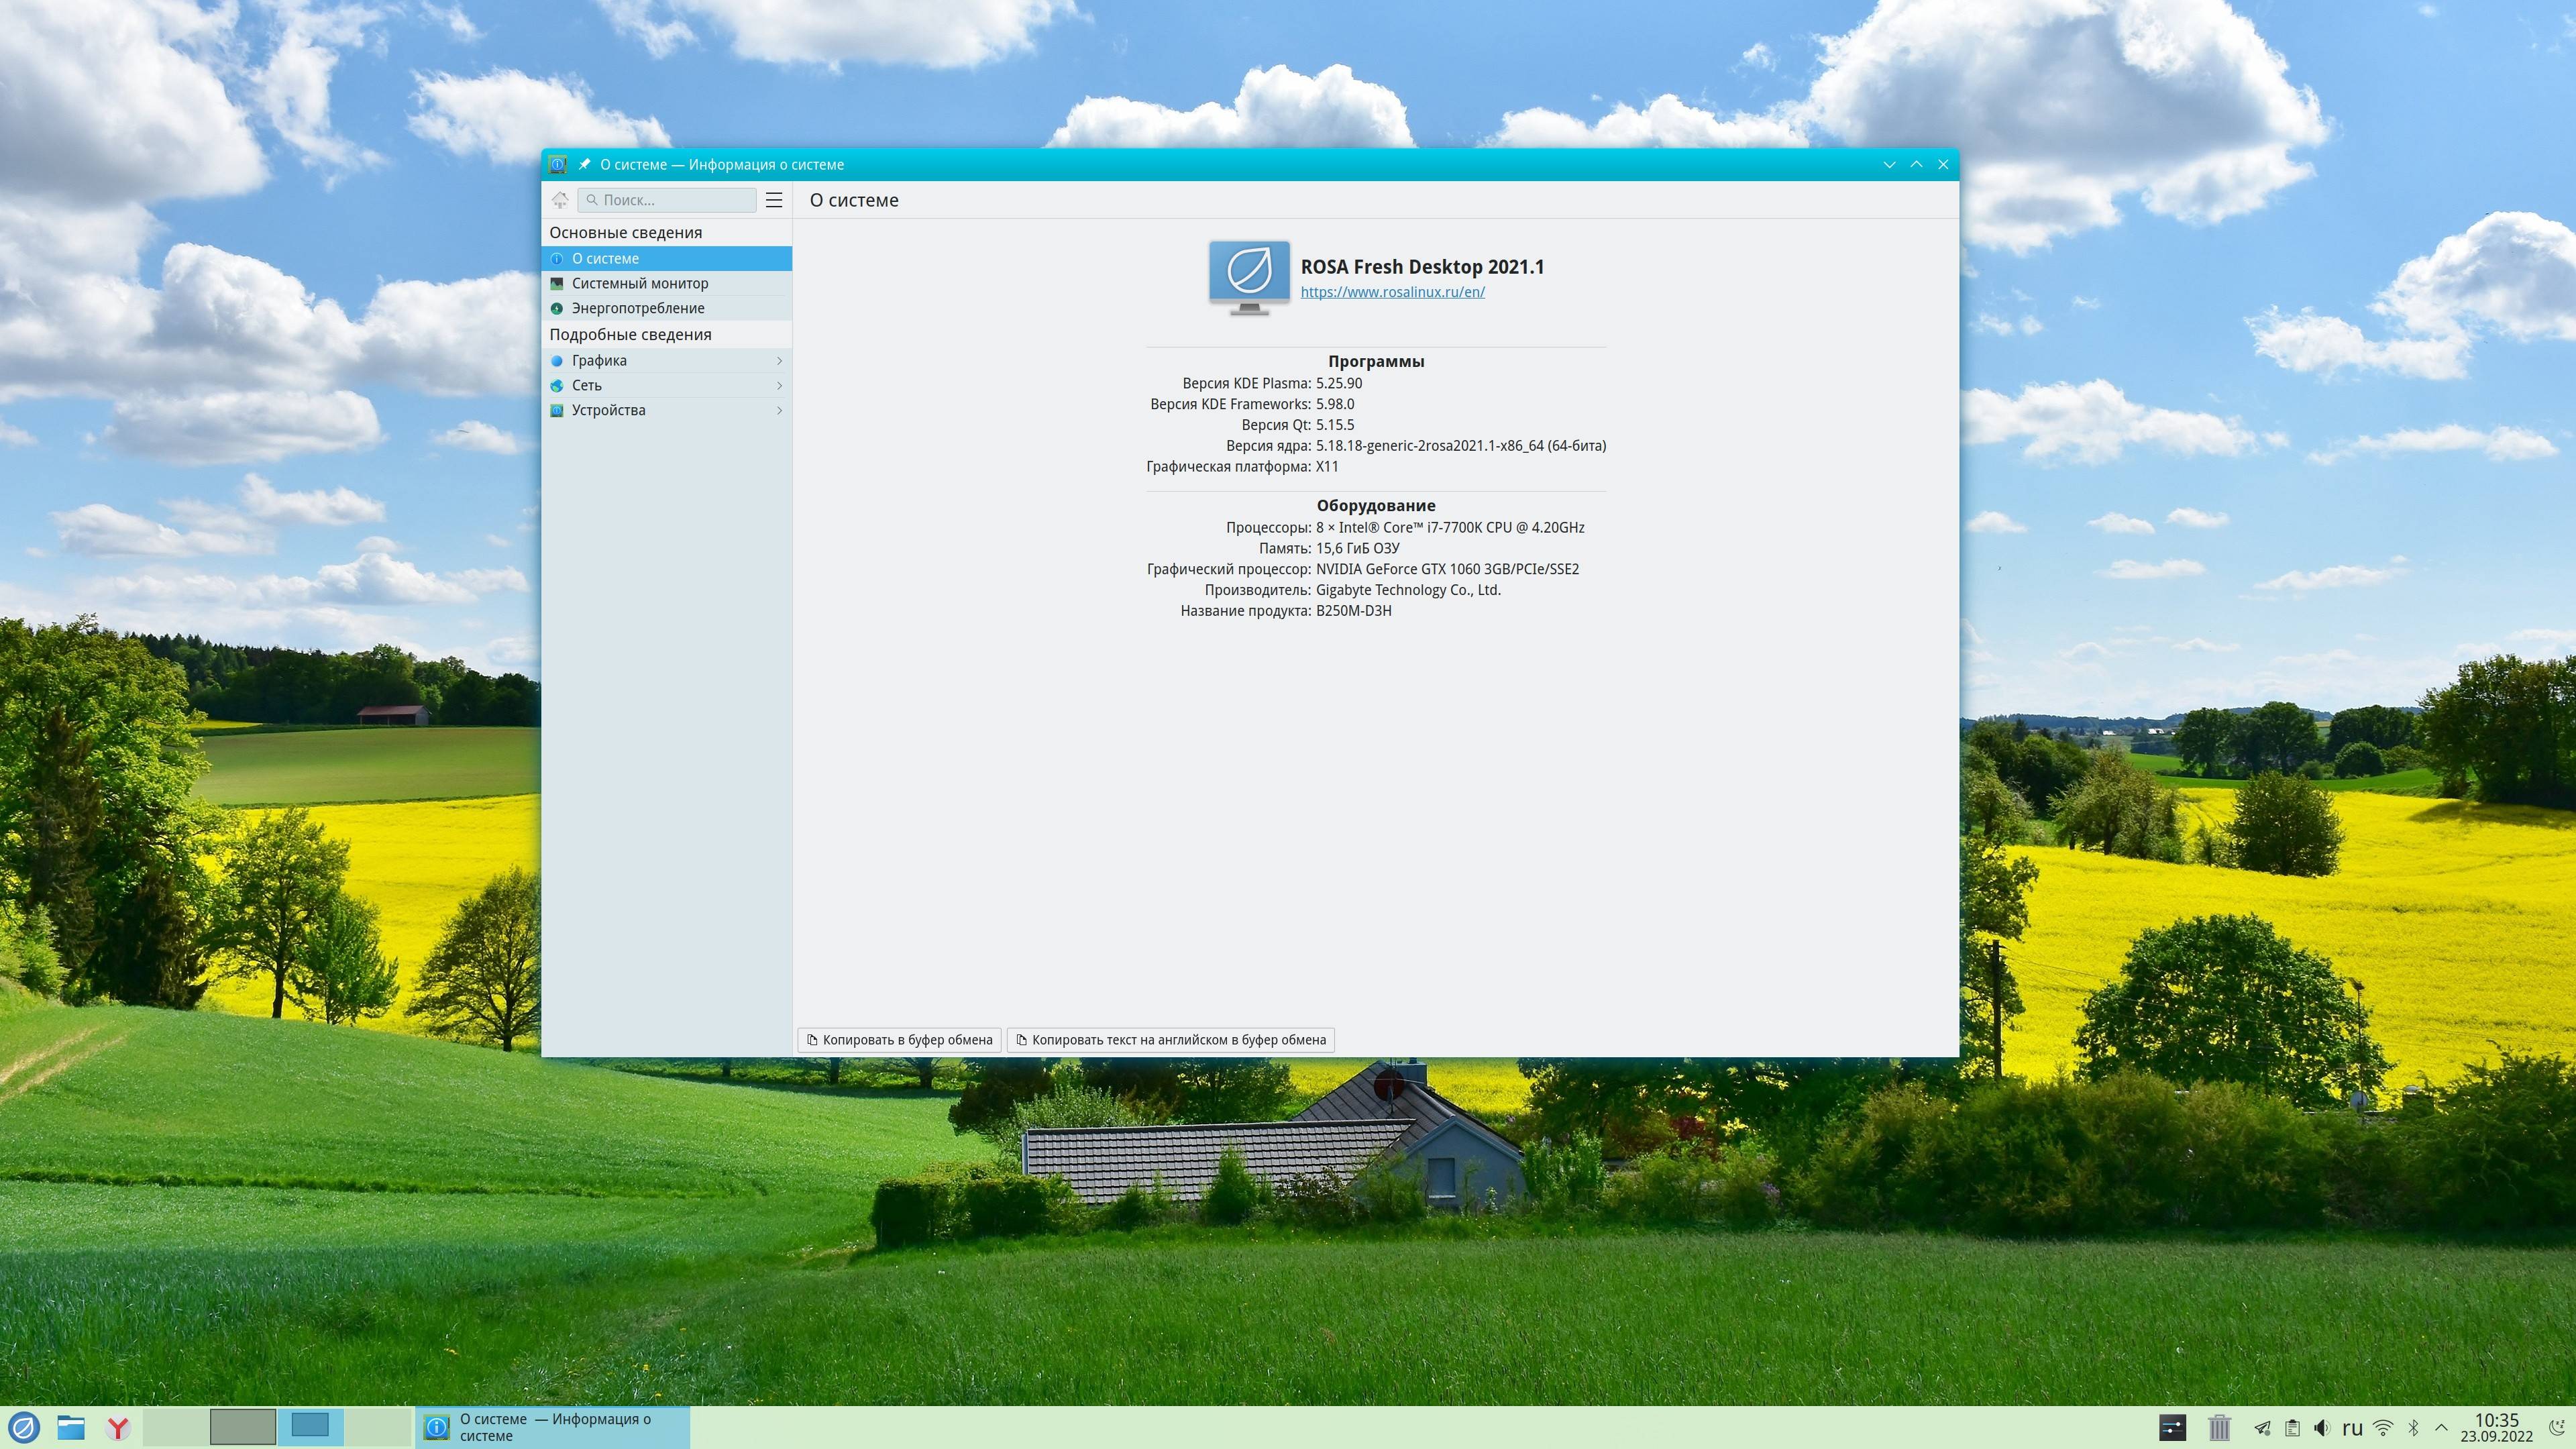Select Системный монитор in the sidebar
Image resolution: width=2576 pixels, height=1449 pixels.
640,283
